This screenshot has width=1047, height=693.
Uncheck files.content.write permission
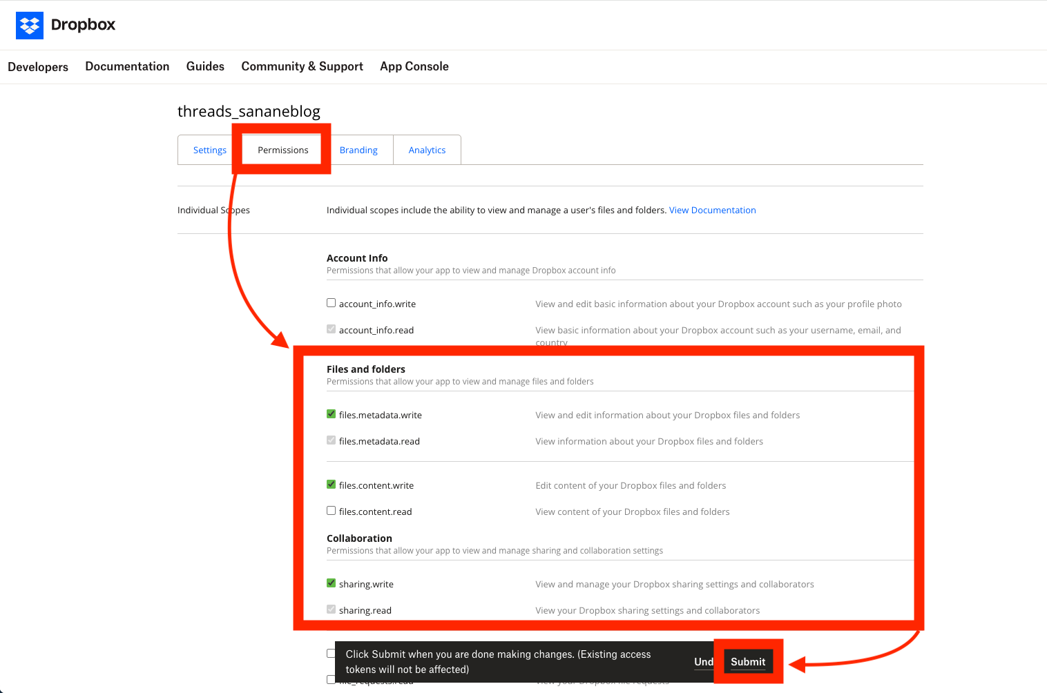click(x=332, y=485)
